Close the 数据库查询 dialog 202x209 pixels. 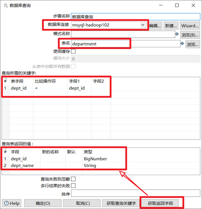pos(193,5)
